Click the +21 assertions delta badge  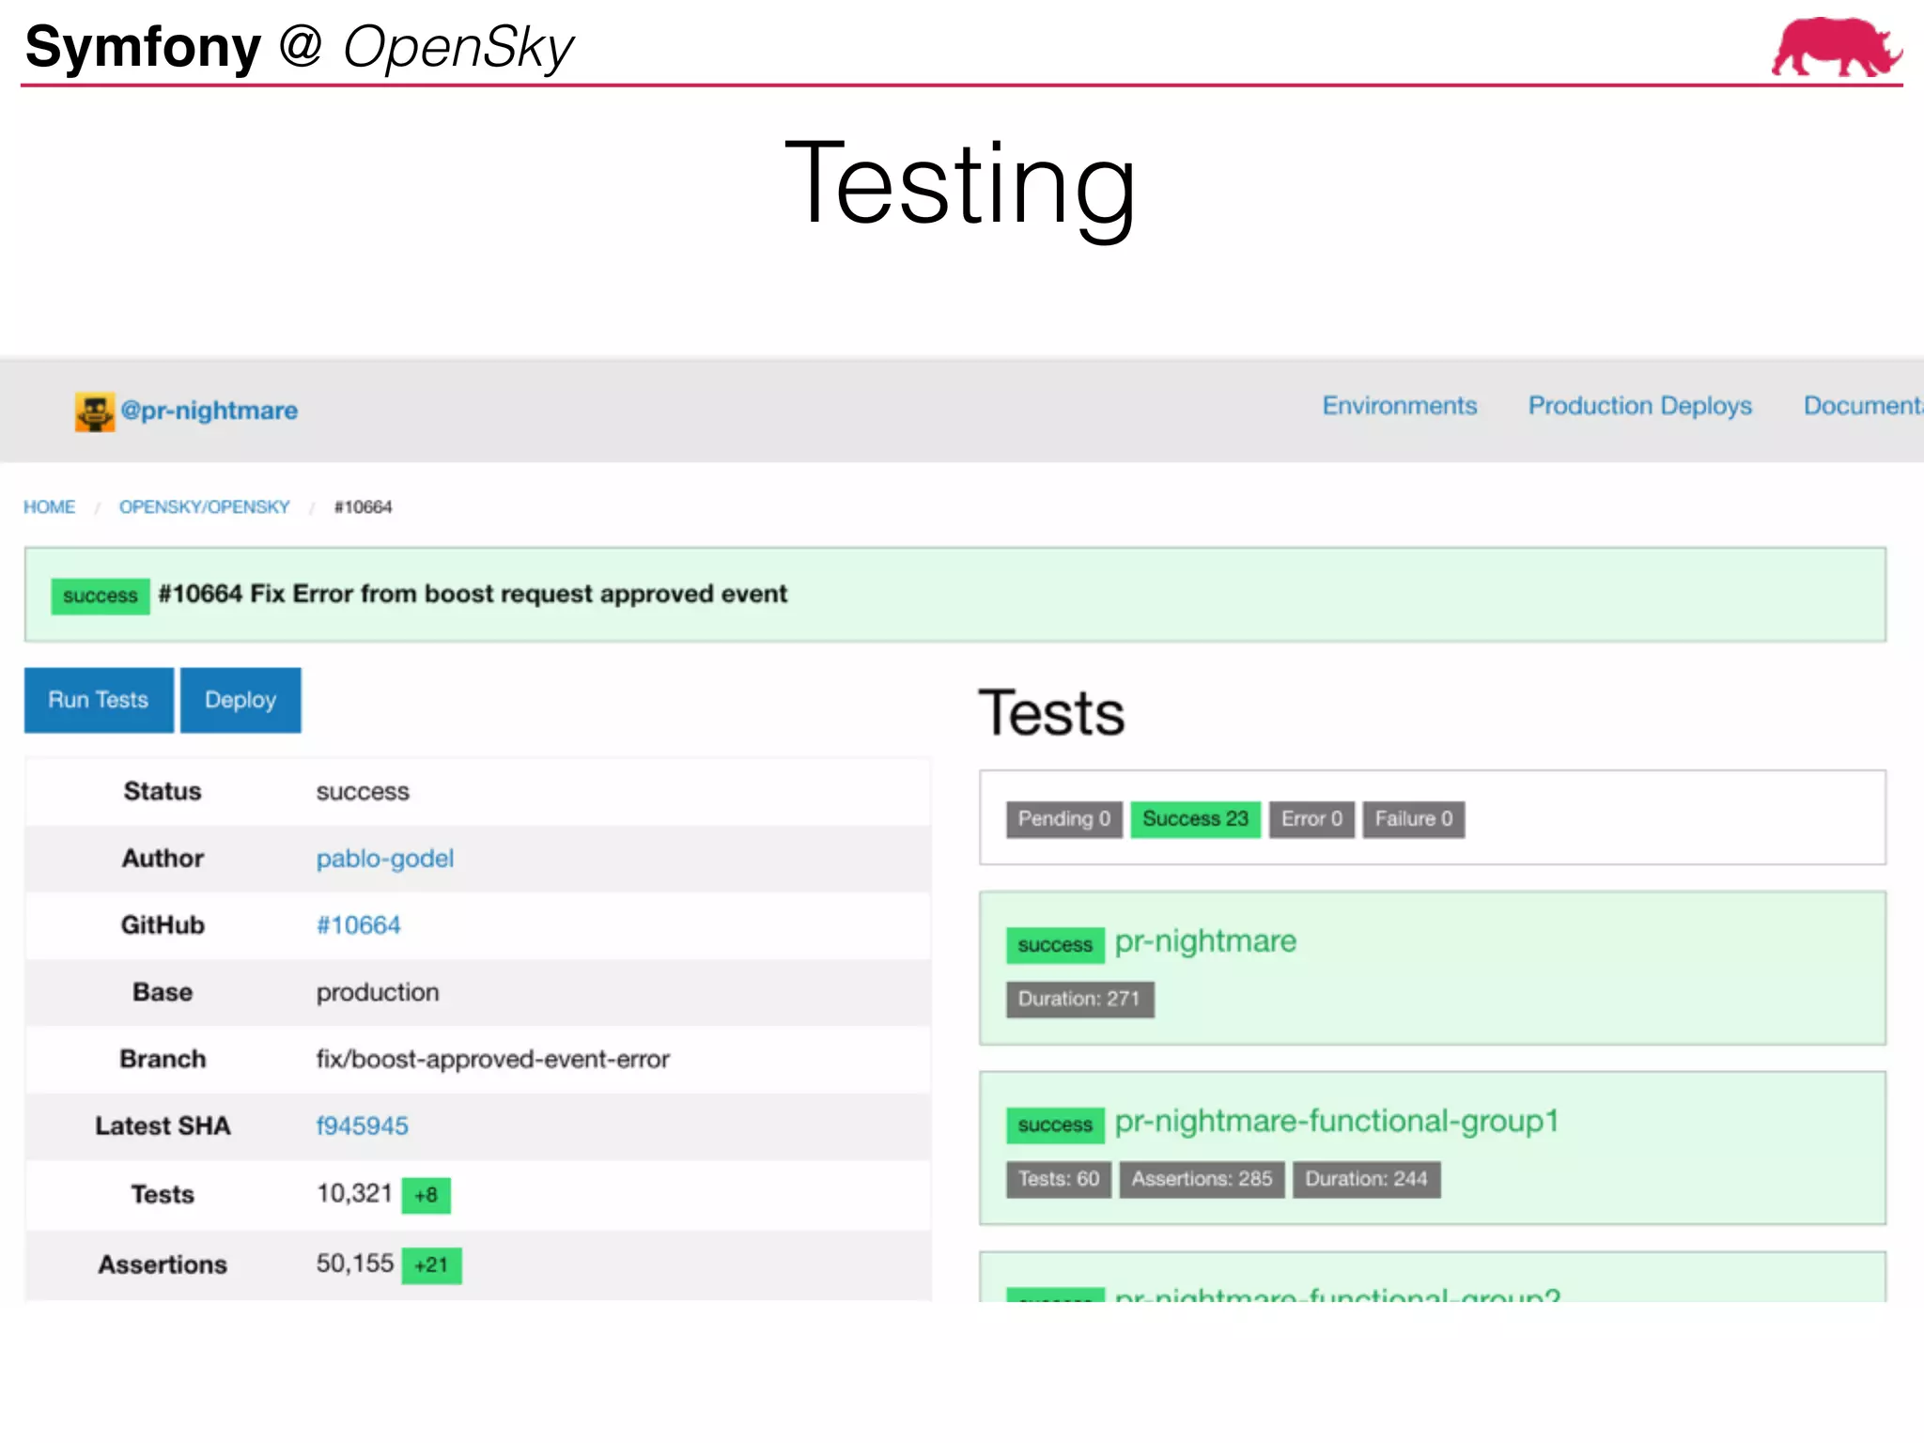(x=431, y=1265)
